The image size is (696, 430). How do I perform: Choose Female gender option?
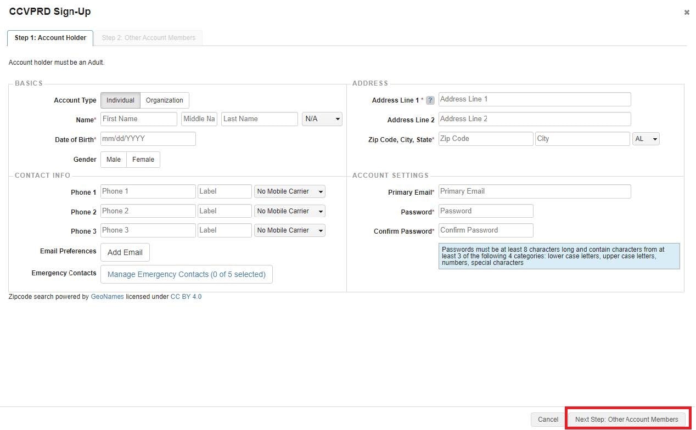(x=143, y=160)
